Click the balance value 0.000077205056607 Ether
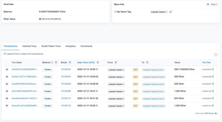This screenshot has width=222, height=122. point(52,12)
